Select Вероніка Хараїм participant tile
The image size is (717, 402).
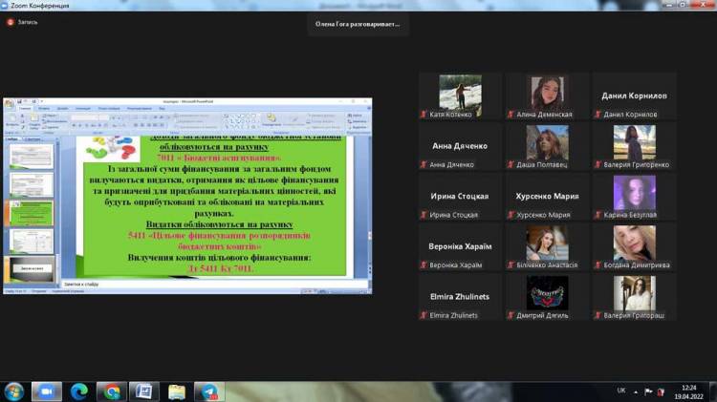click(460, 245)
